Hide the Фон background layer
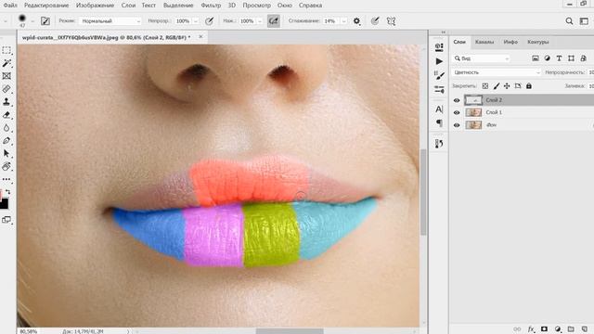Viewport: 594px width, 334px height. (x=457, y=125)
